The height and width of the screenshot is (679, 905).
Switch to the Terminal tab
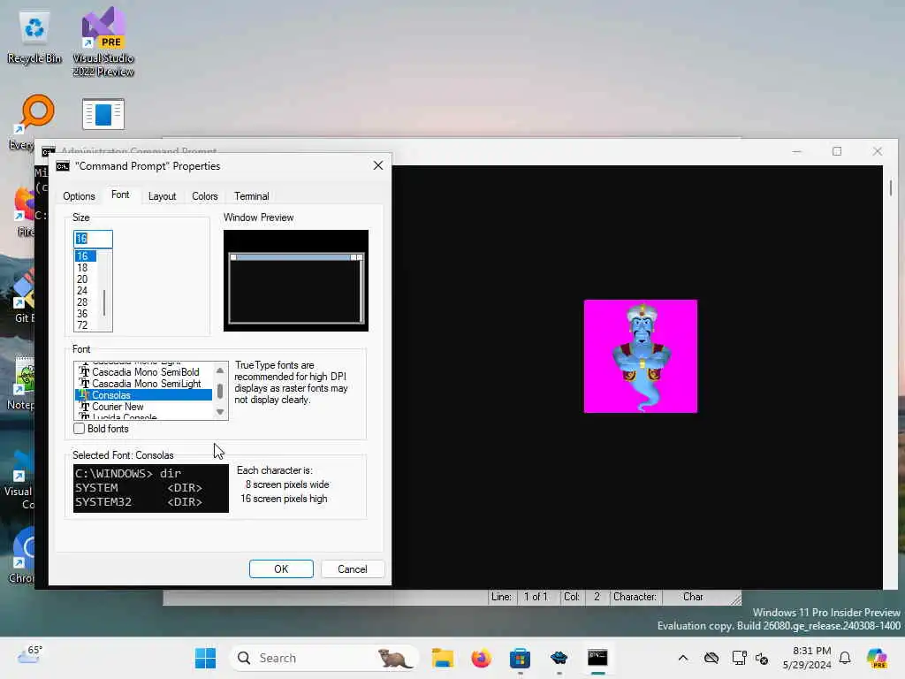coord(252,196)
